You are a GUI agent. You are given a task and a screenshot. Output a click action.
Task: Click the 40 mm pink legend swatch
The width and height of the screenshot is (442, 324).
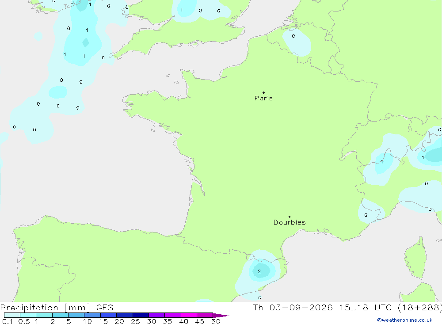tap(189, 315)
